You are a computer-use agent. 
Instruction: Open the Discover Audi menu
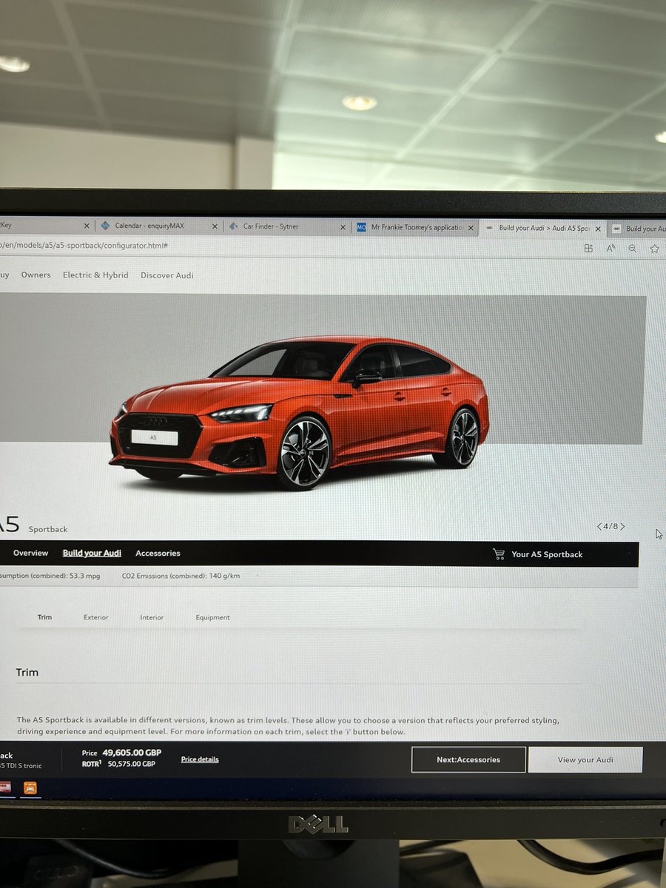click(x=167, y=275)
